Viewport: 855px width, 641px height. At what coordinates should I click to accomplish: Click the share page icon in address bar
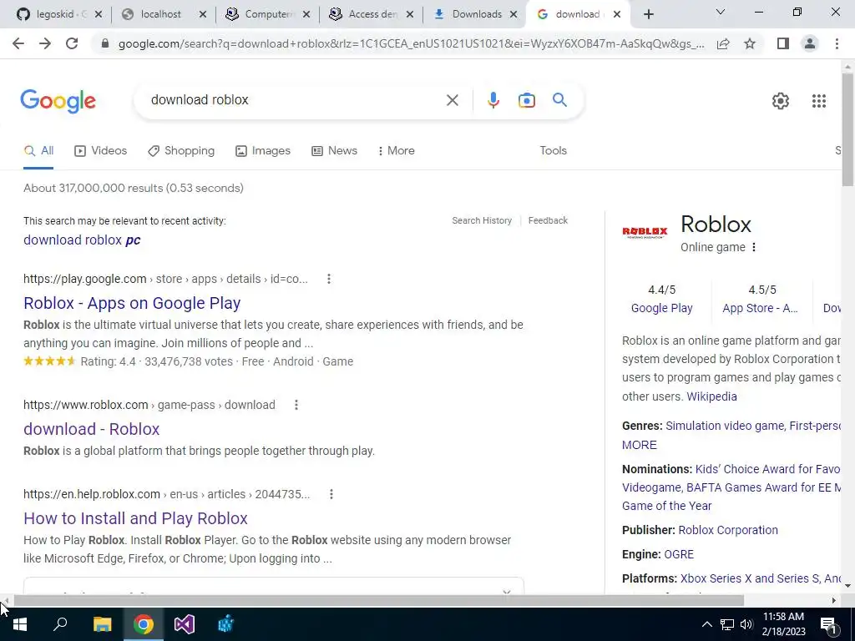pyautogui.click(x=723, y=43)
